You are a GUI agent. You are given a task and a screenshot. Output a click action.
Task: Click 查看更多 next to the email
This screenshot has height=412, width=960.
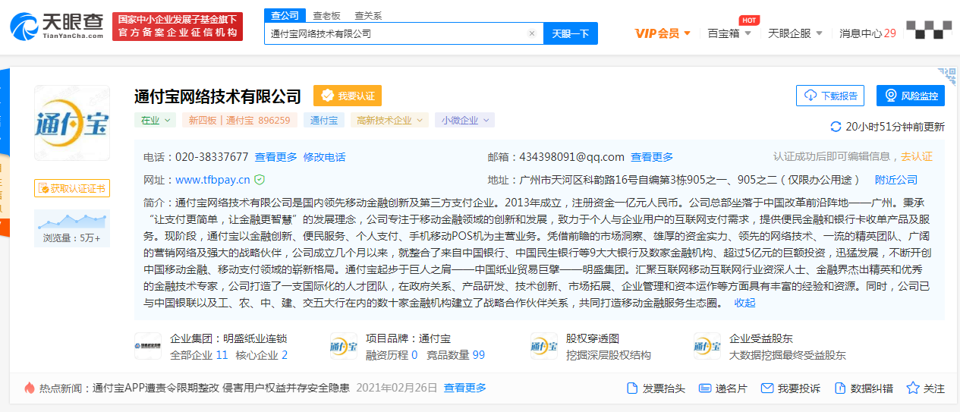point(652,157)
